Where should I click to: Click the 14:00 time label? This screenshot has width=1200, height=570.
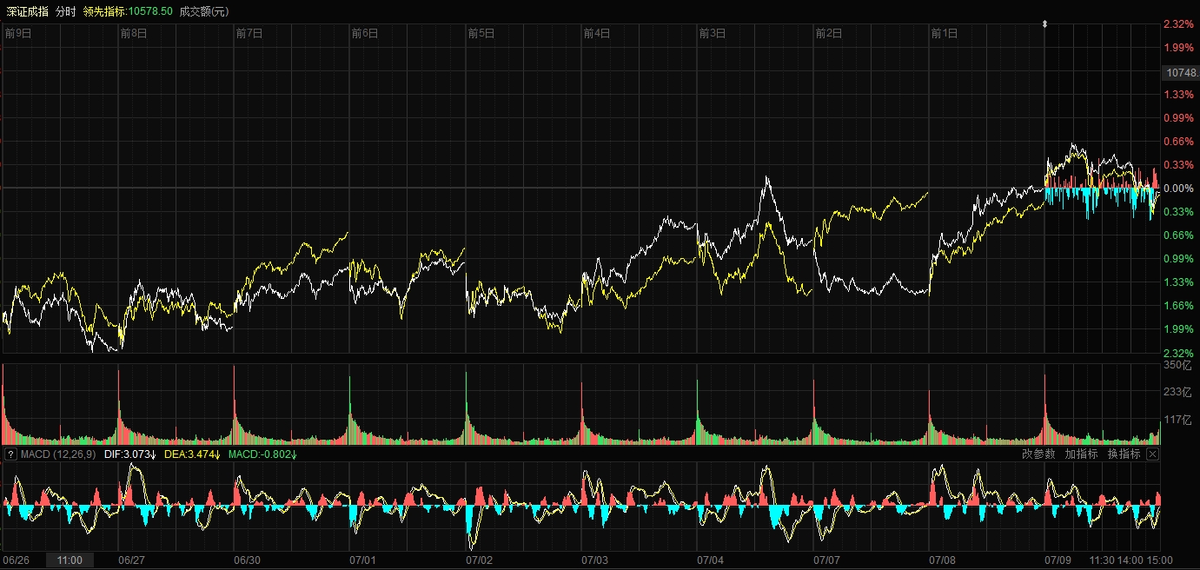pos(1130,560)
